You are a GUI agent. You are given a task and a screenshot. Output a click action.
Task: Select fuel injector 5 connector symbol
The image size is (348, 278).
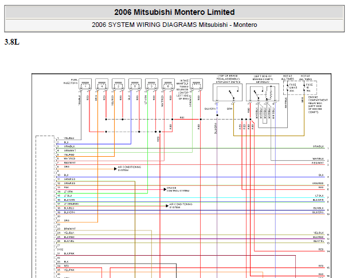[x=135, y=84]
